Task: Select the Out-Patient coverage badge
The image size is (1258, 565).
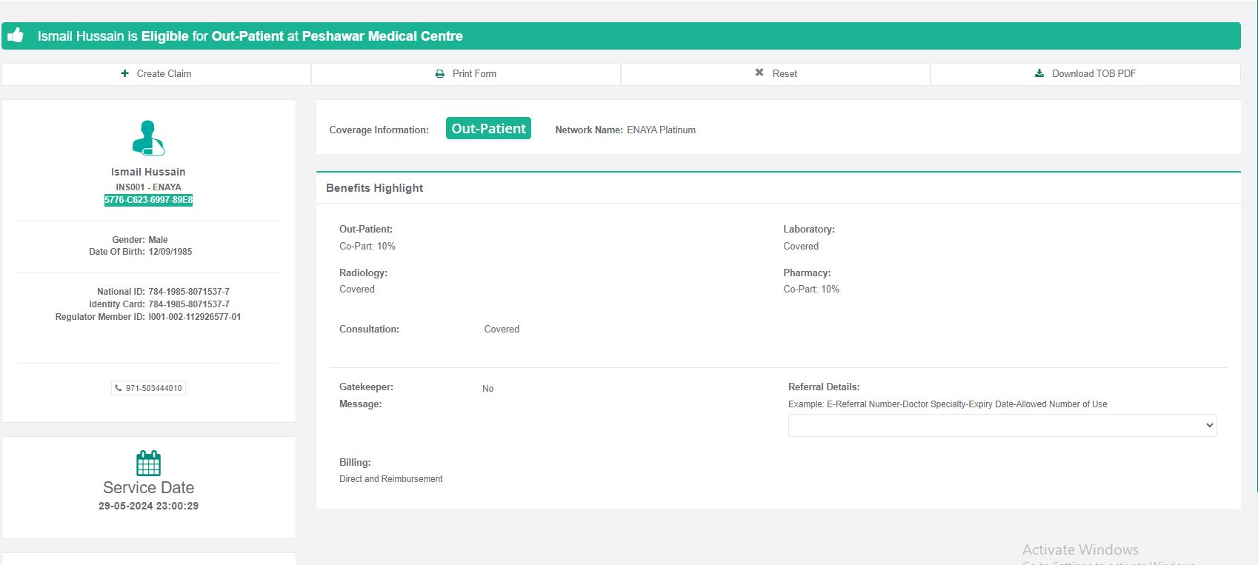Action: coord(488,128)
